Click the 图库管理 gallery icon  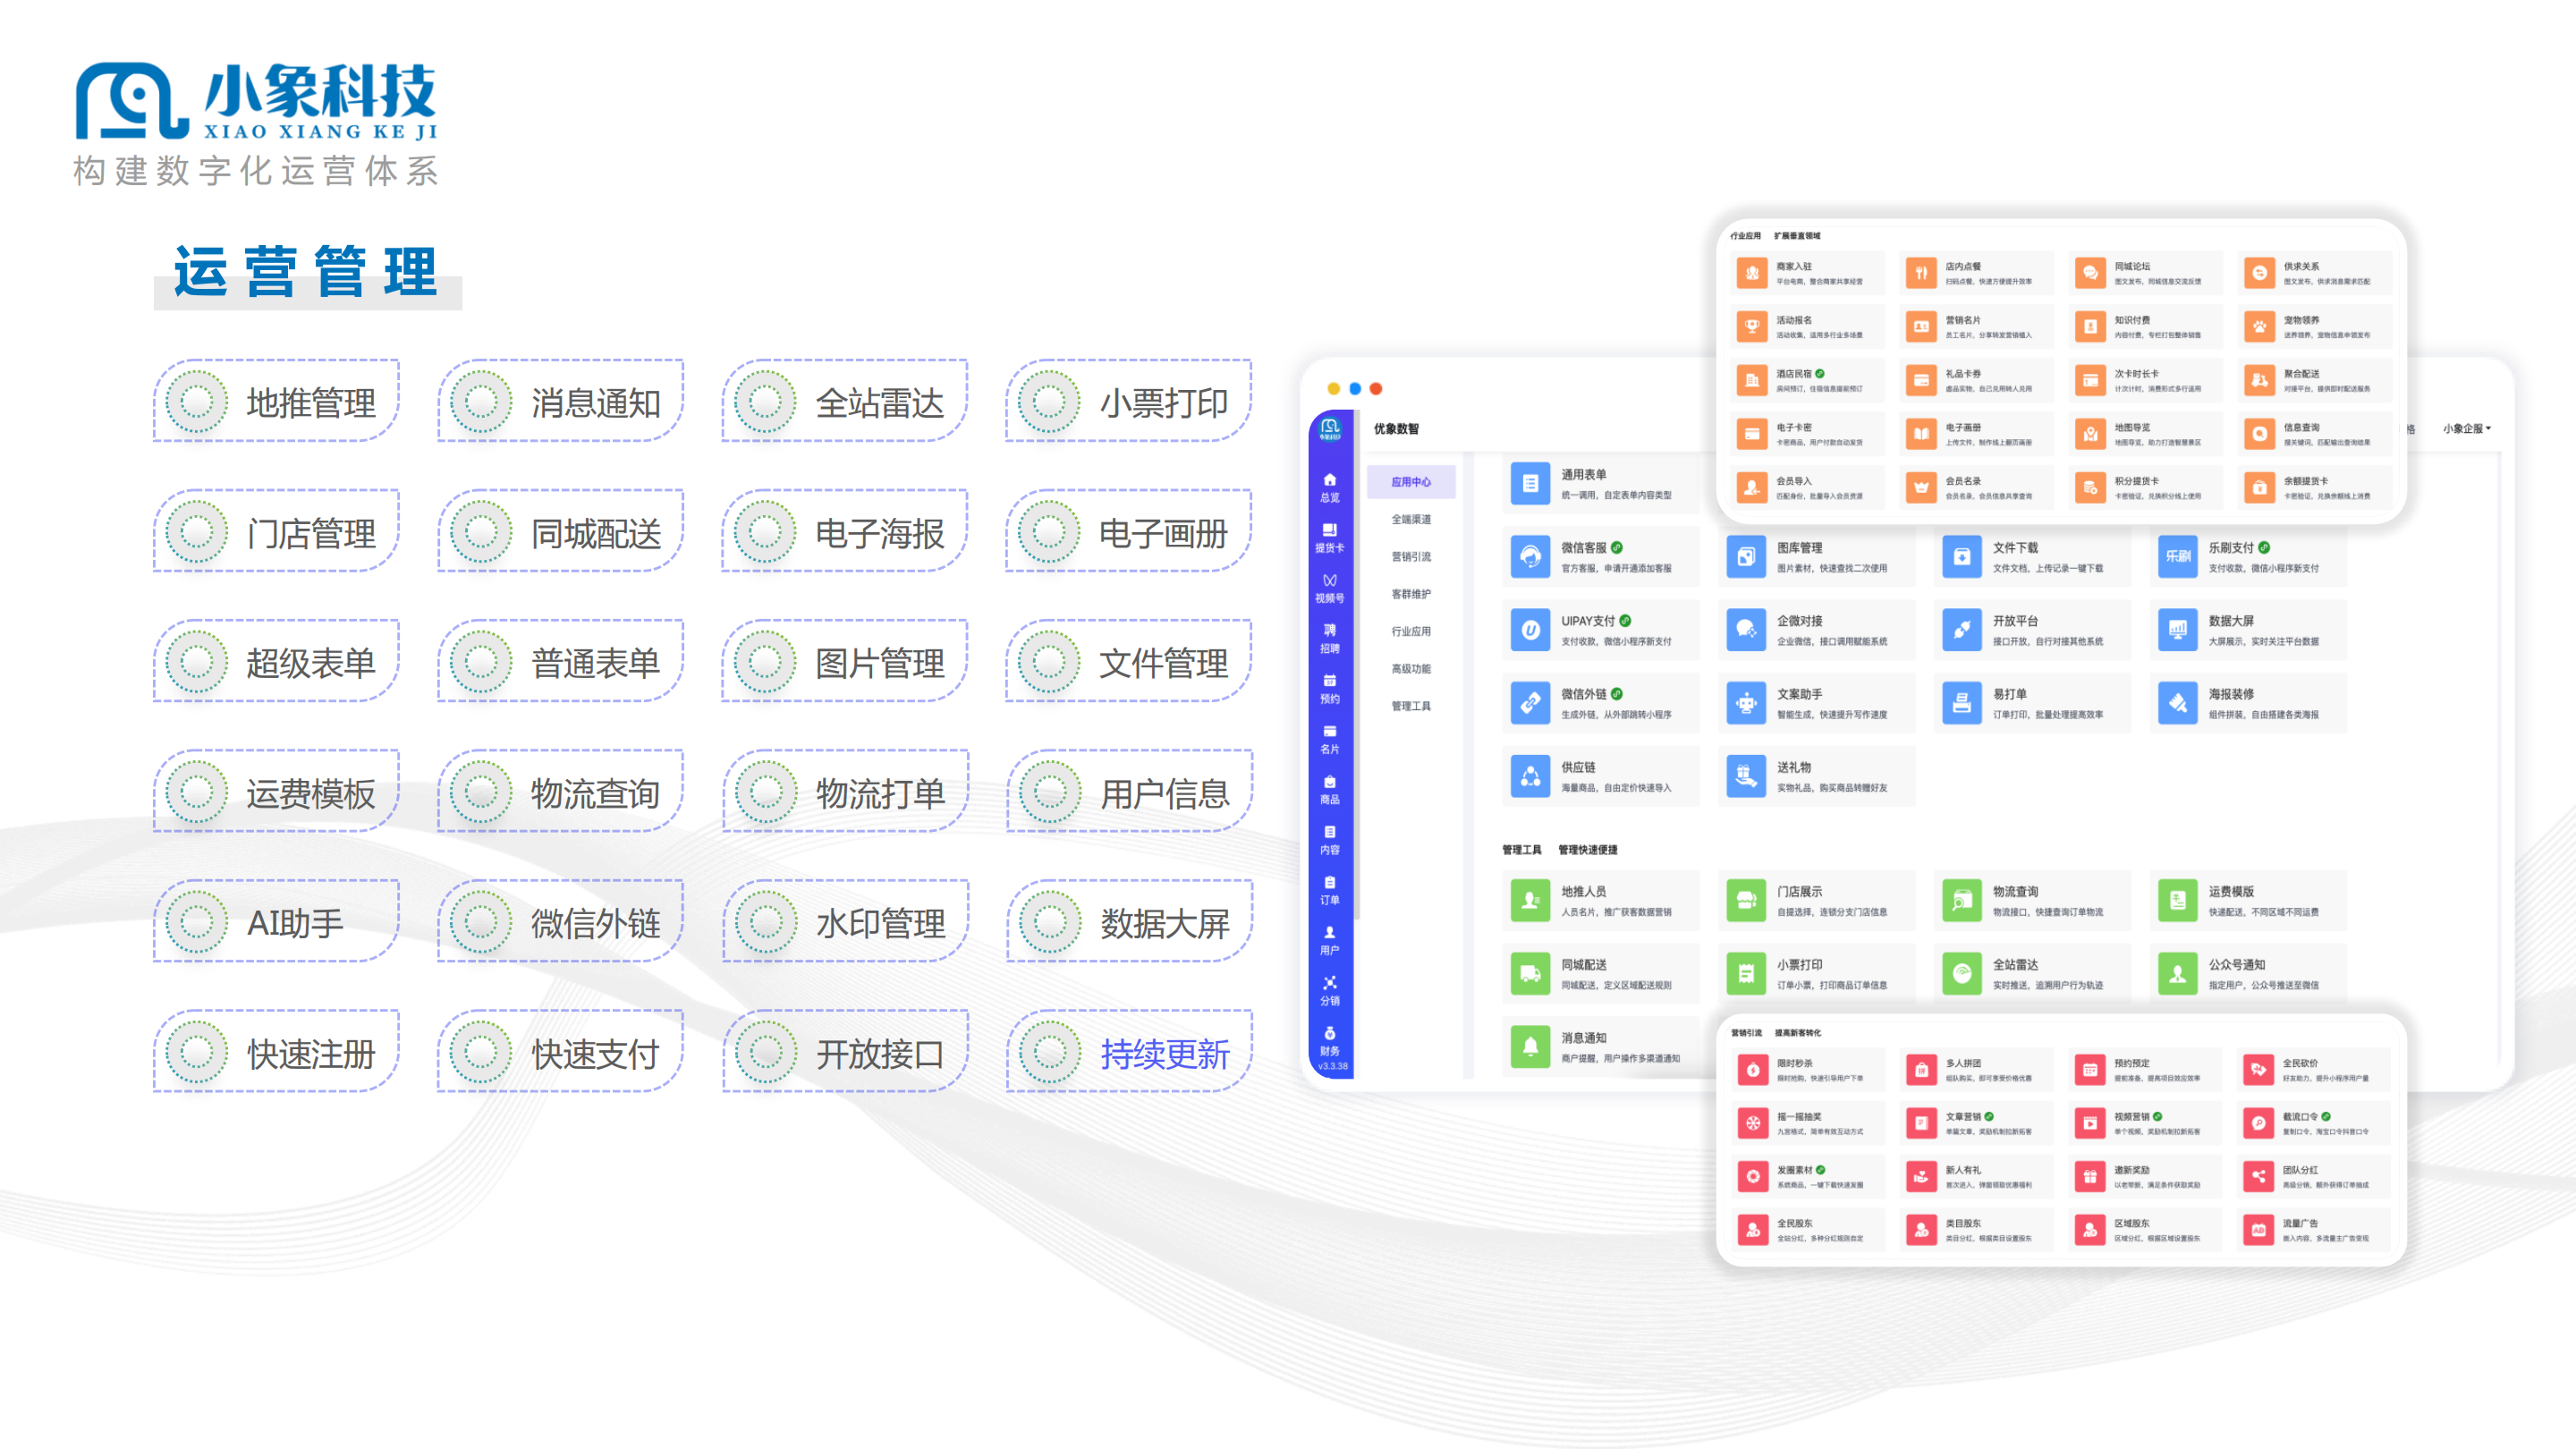(x=1746, y=557)
